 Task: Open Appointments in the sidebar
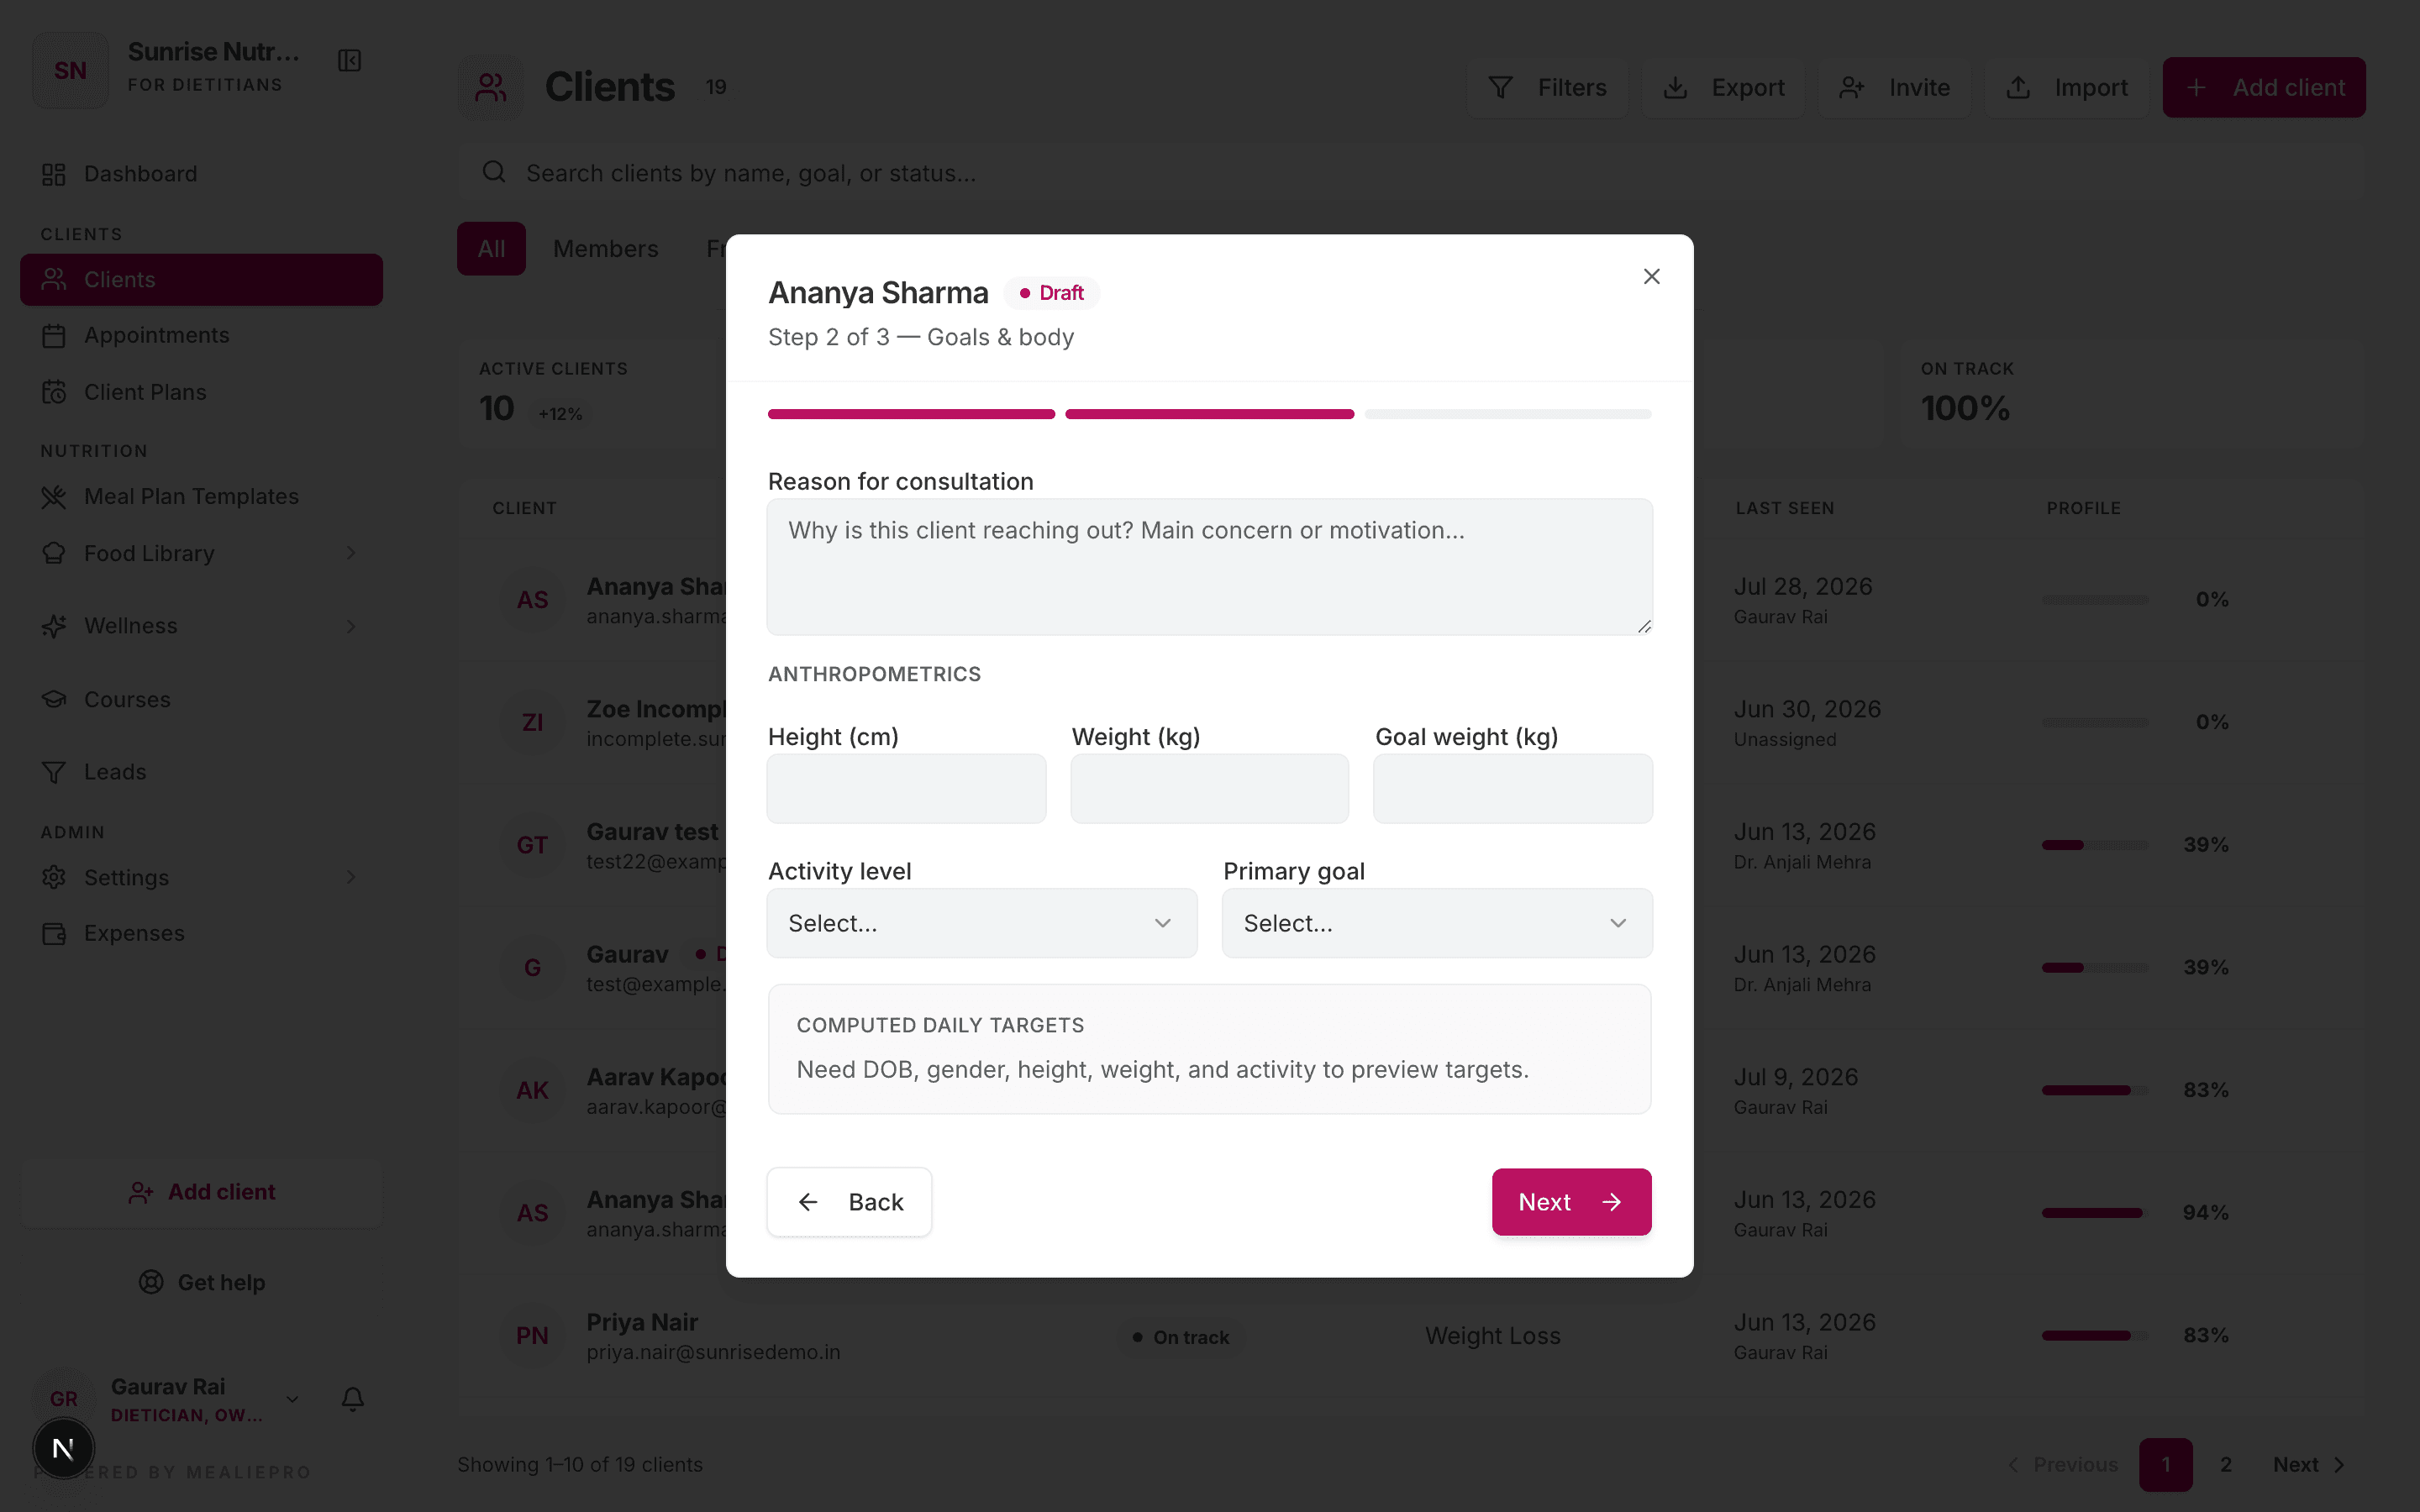pos(201,335)
